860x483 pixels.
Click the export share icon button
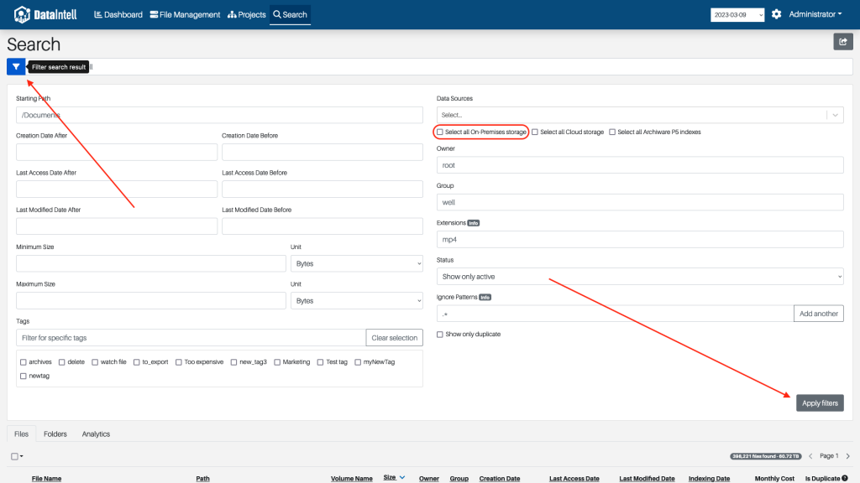click(x=843, y=42)
